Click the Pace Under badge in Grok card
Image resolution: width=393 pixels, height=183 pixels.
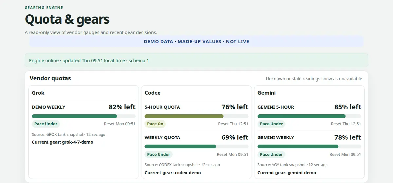pyautogui.click(x=46, y=124)
